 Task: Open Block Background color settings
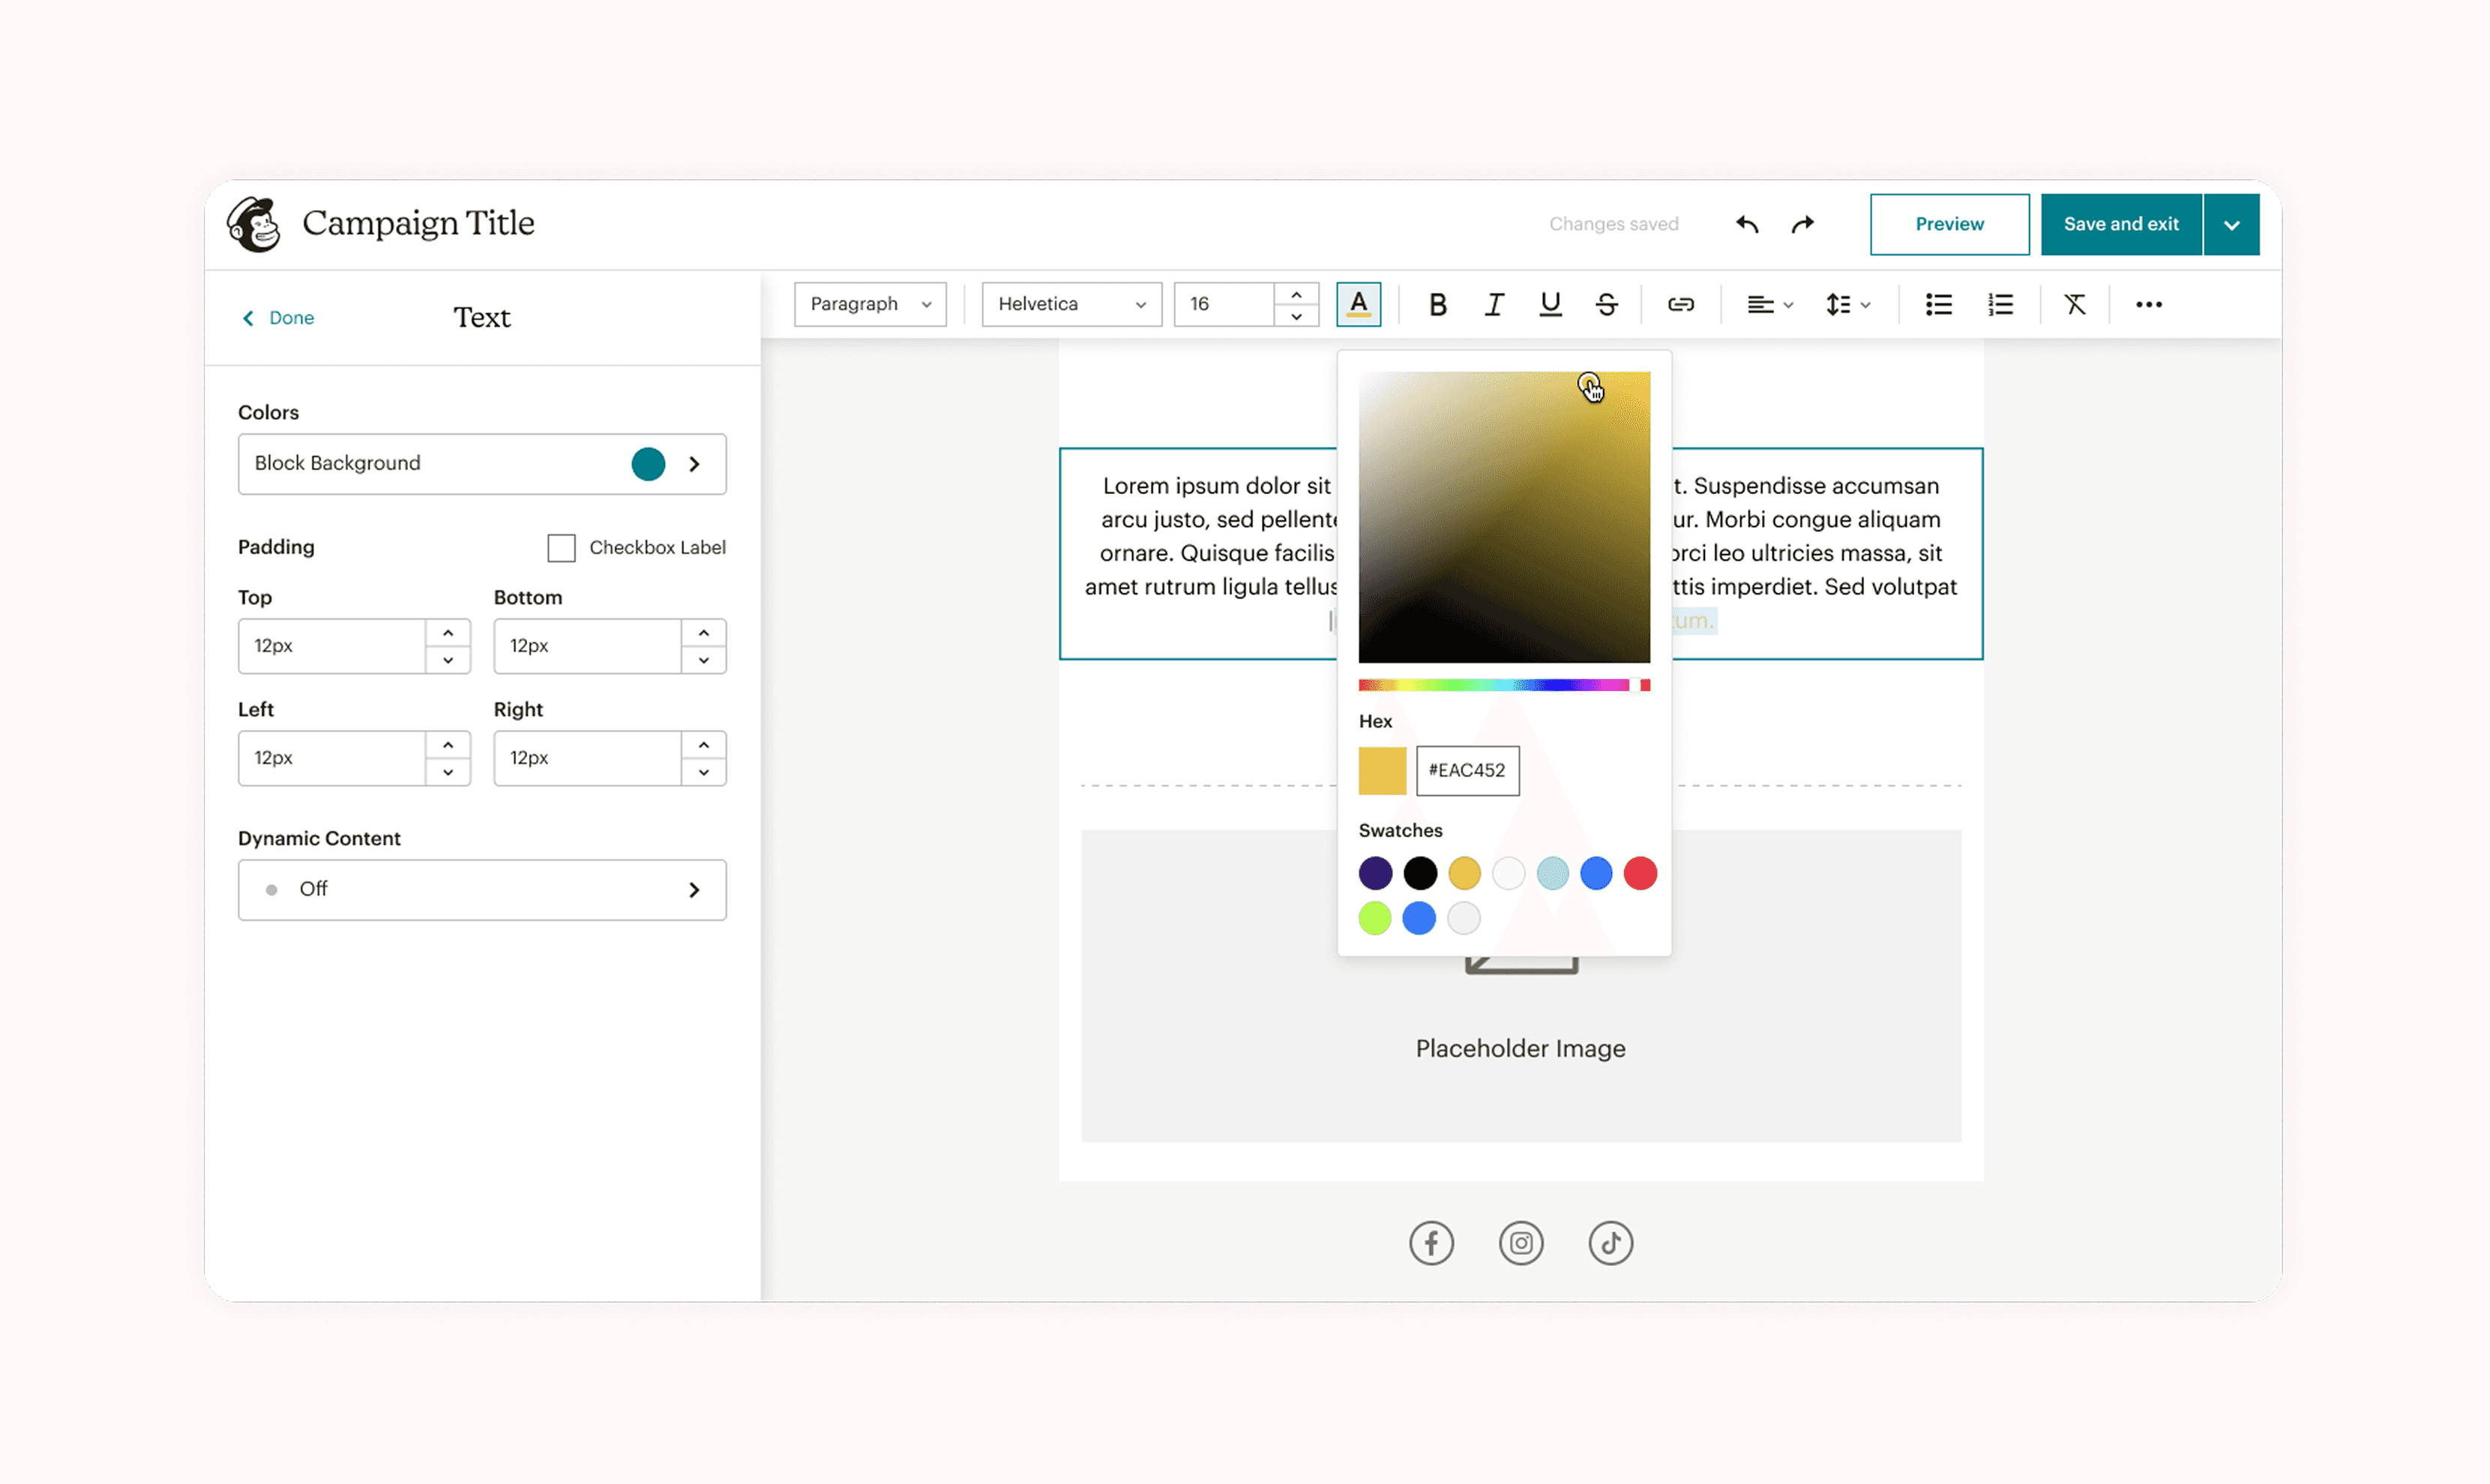click(x=481, y=464)
